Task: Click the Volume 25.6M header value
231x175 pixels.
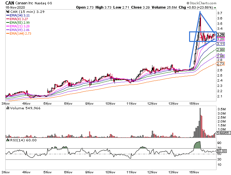Action: click(164, 7)
